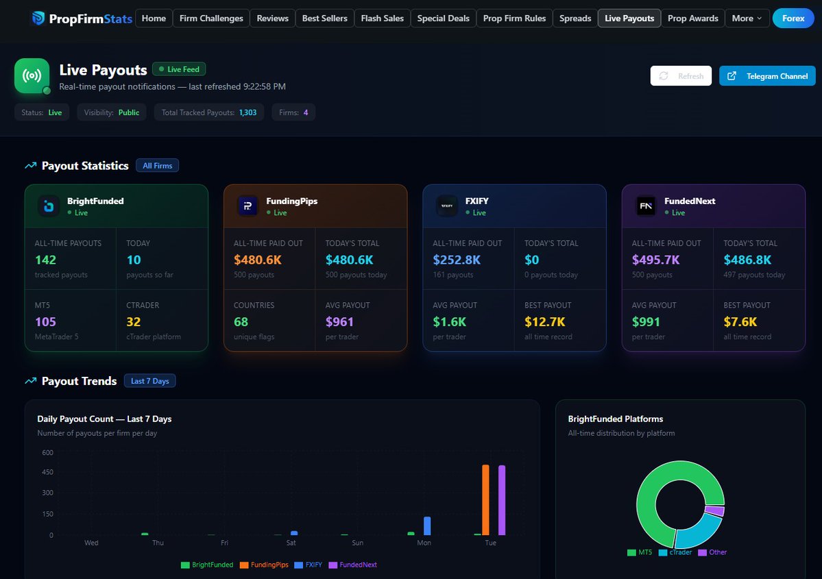
Task: Click the external link icon on Telegram button
Action: click(x=732, y=76)
